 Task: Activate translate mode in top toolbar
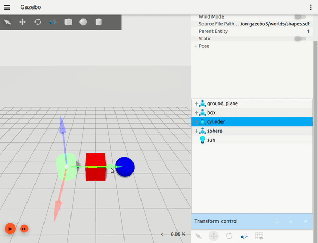22,22
